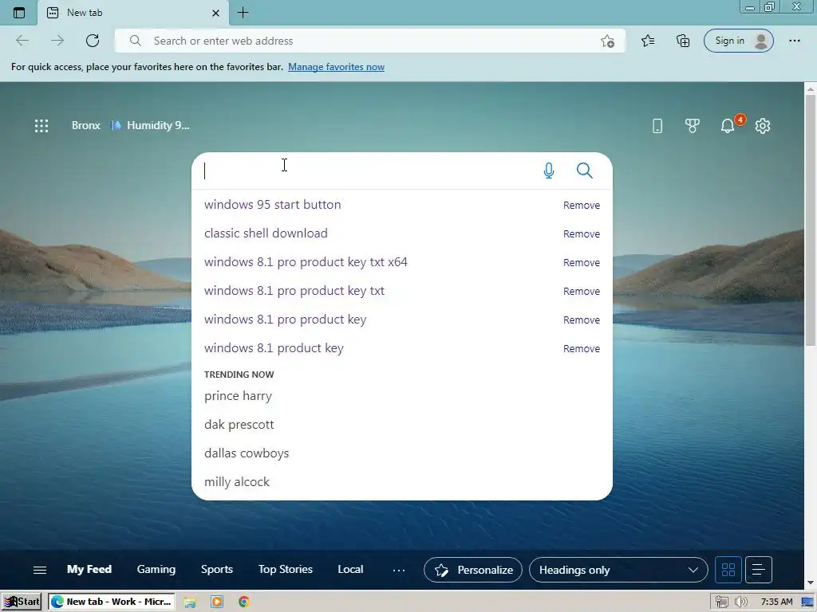This screenshot has width=817, height=612.
Task: Switch to Top Stories tab
Action: click(286, 569)
